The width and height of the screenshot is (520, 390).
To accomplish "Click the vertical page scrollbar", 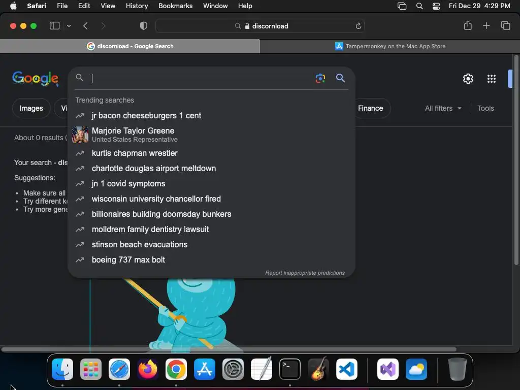I will point(516,160).
